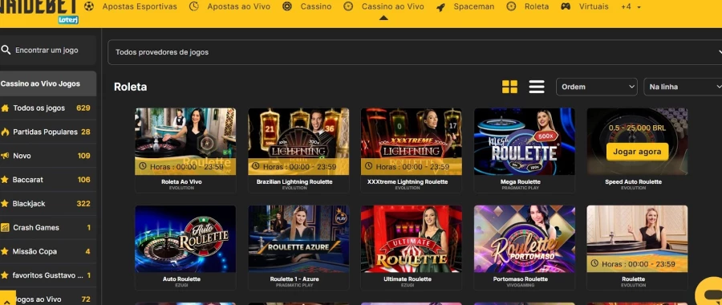Click the yellow up-arrow button at bottom left
Image resolution: width=722 pixels, height=305 pixels.
(x=8, y=298)
